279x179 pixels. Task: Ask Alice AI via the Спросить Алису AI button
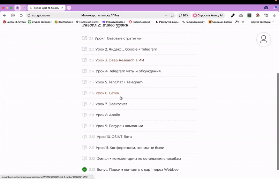click(x=208, y=15)
